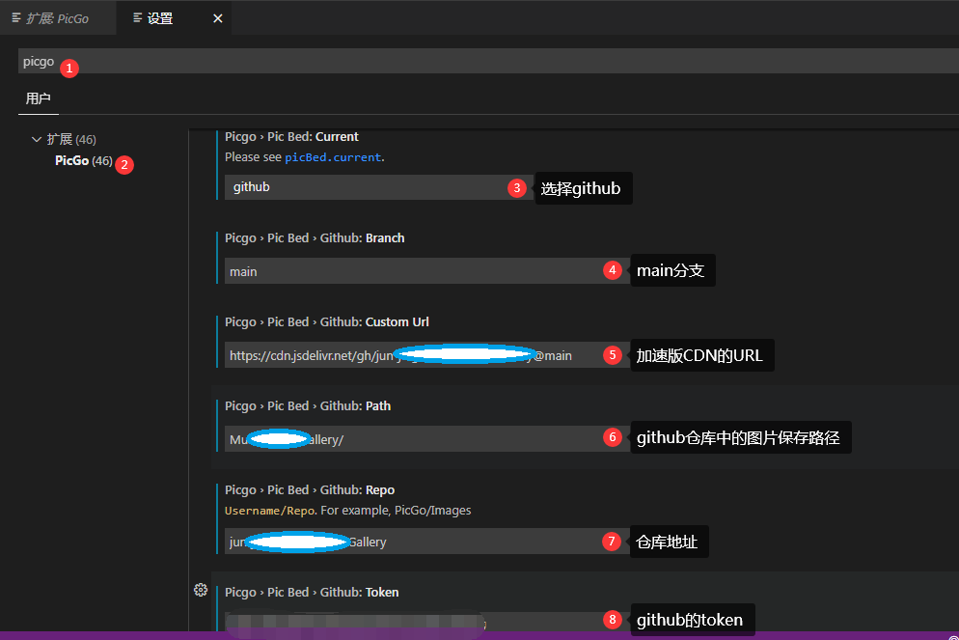Screen dimensions: 959x640
Task: Click the settings search box containing picgo
Action: [x=489, y=61]
